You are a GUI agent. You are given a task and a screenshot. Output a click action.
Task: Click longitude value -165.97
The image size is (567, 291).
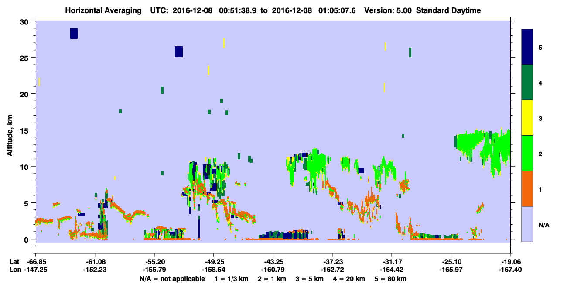pos(451,270)
